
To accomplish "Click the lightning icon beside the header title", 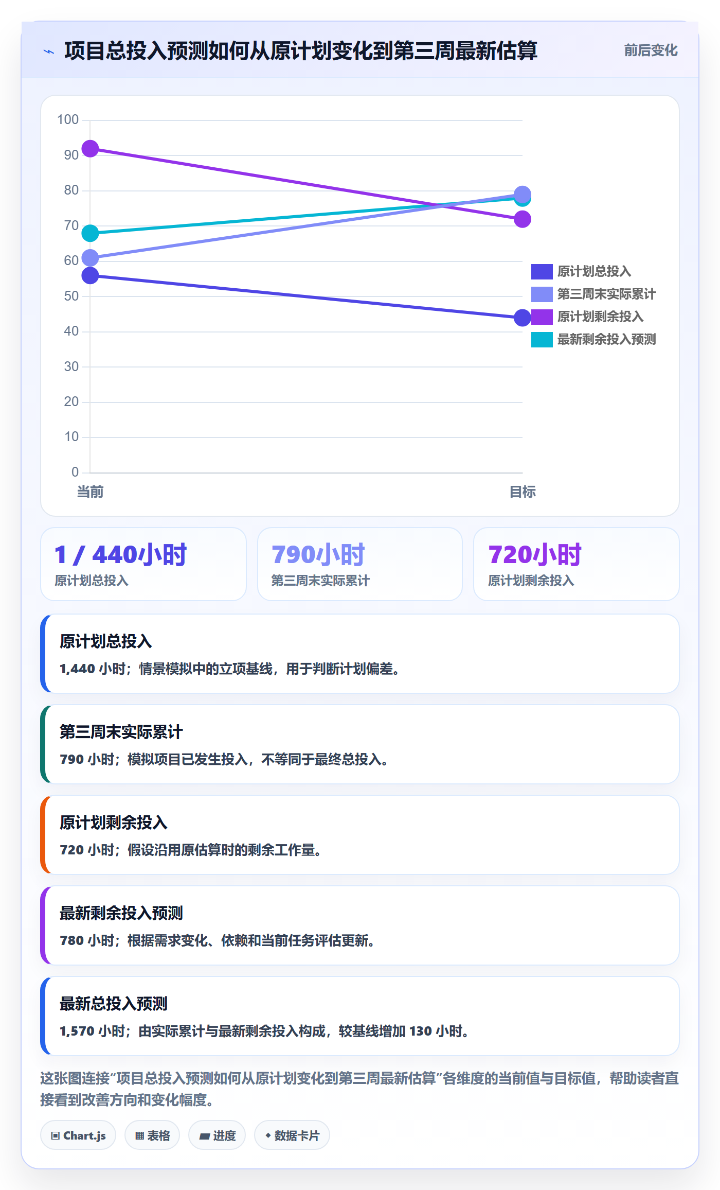I will click(x=49, y=51).
